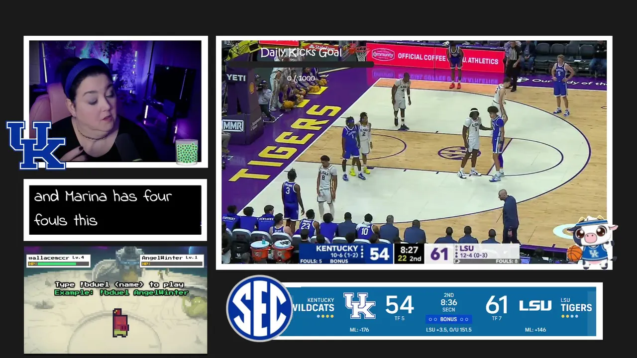
Task: Click the large UK logo over the webcam
Action: [x=36, y=146]
